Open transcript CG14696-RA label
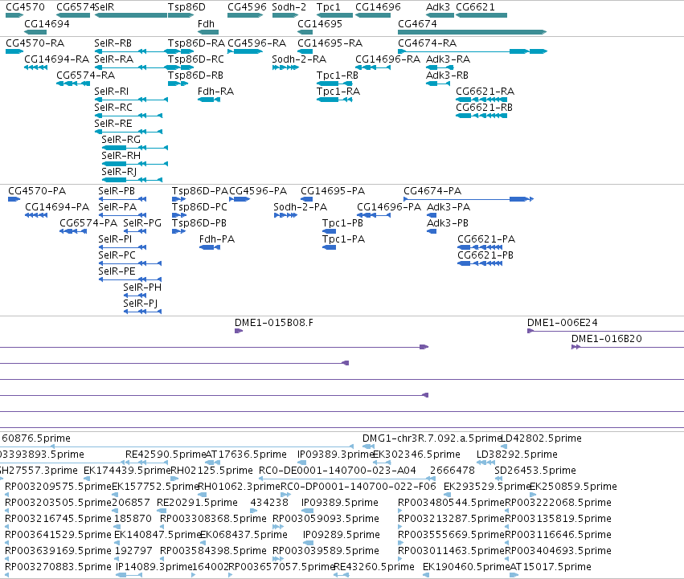 click(387, 59)
